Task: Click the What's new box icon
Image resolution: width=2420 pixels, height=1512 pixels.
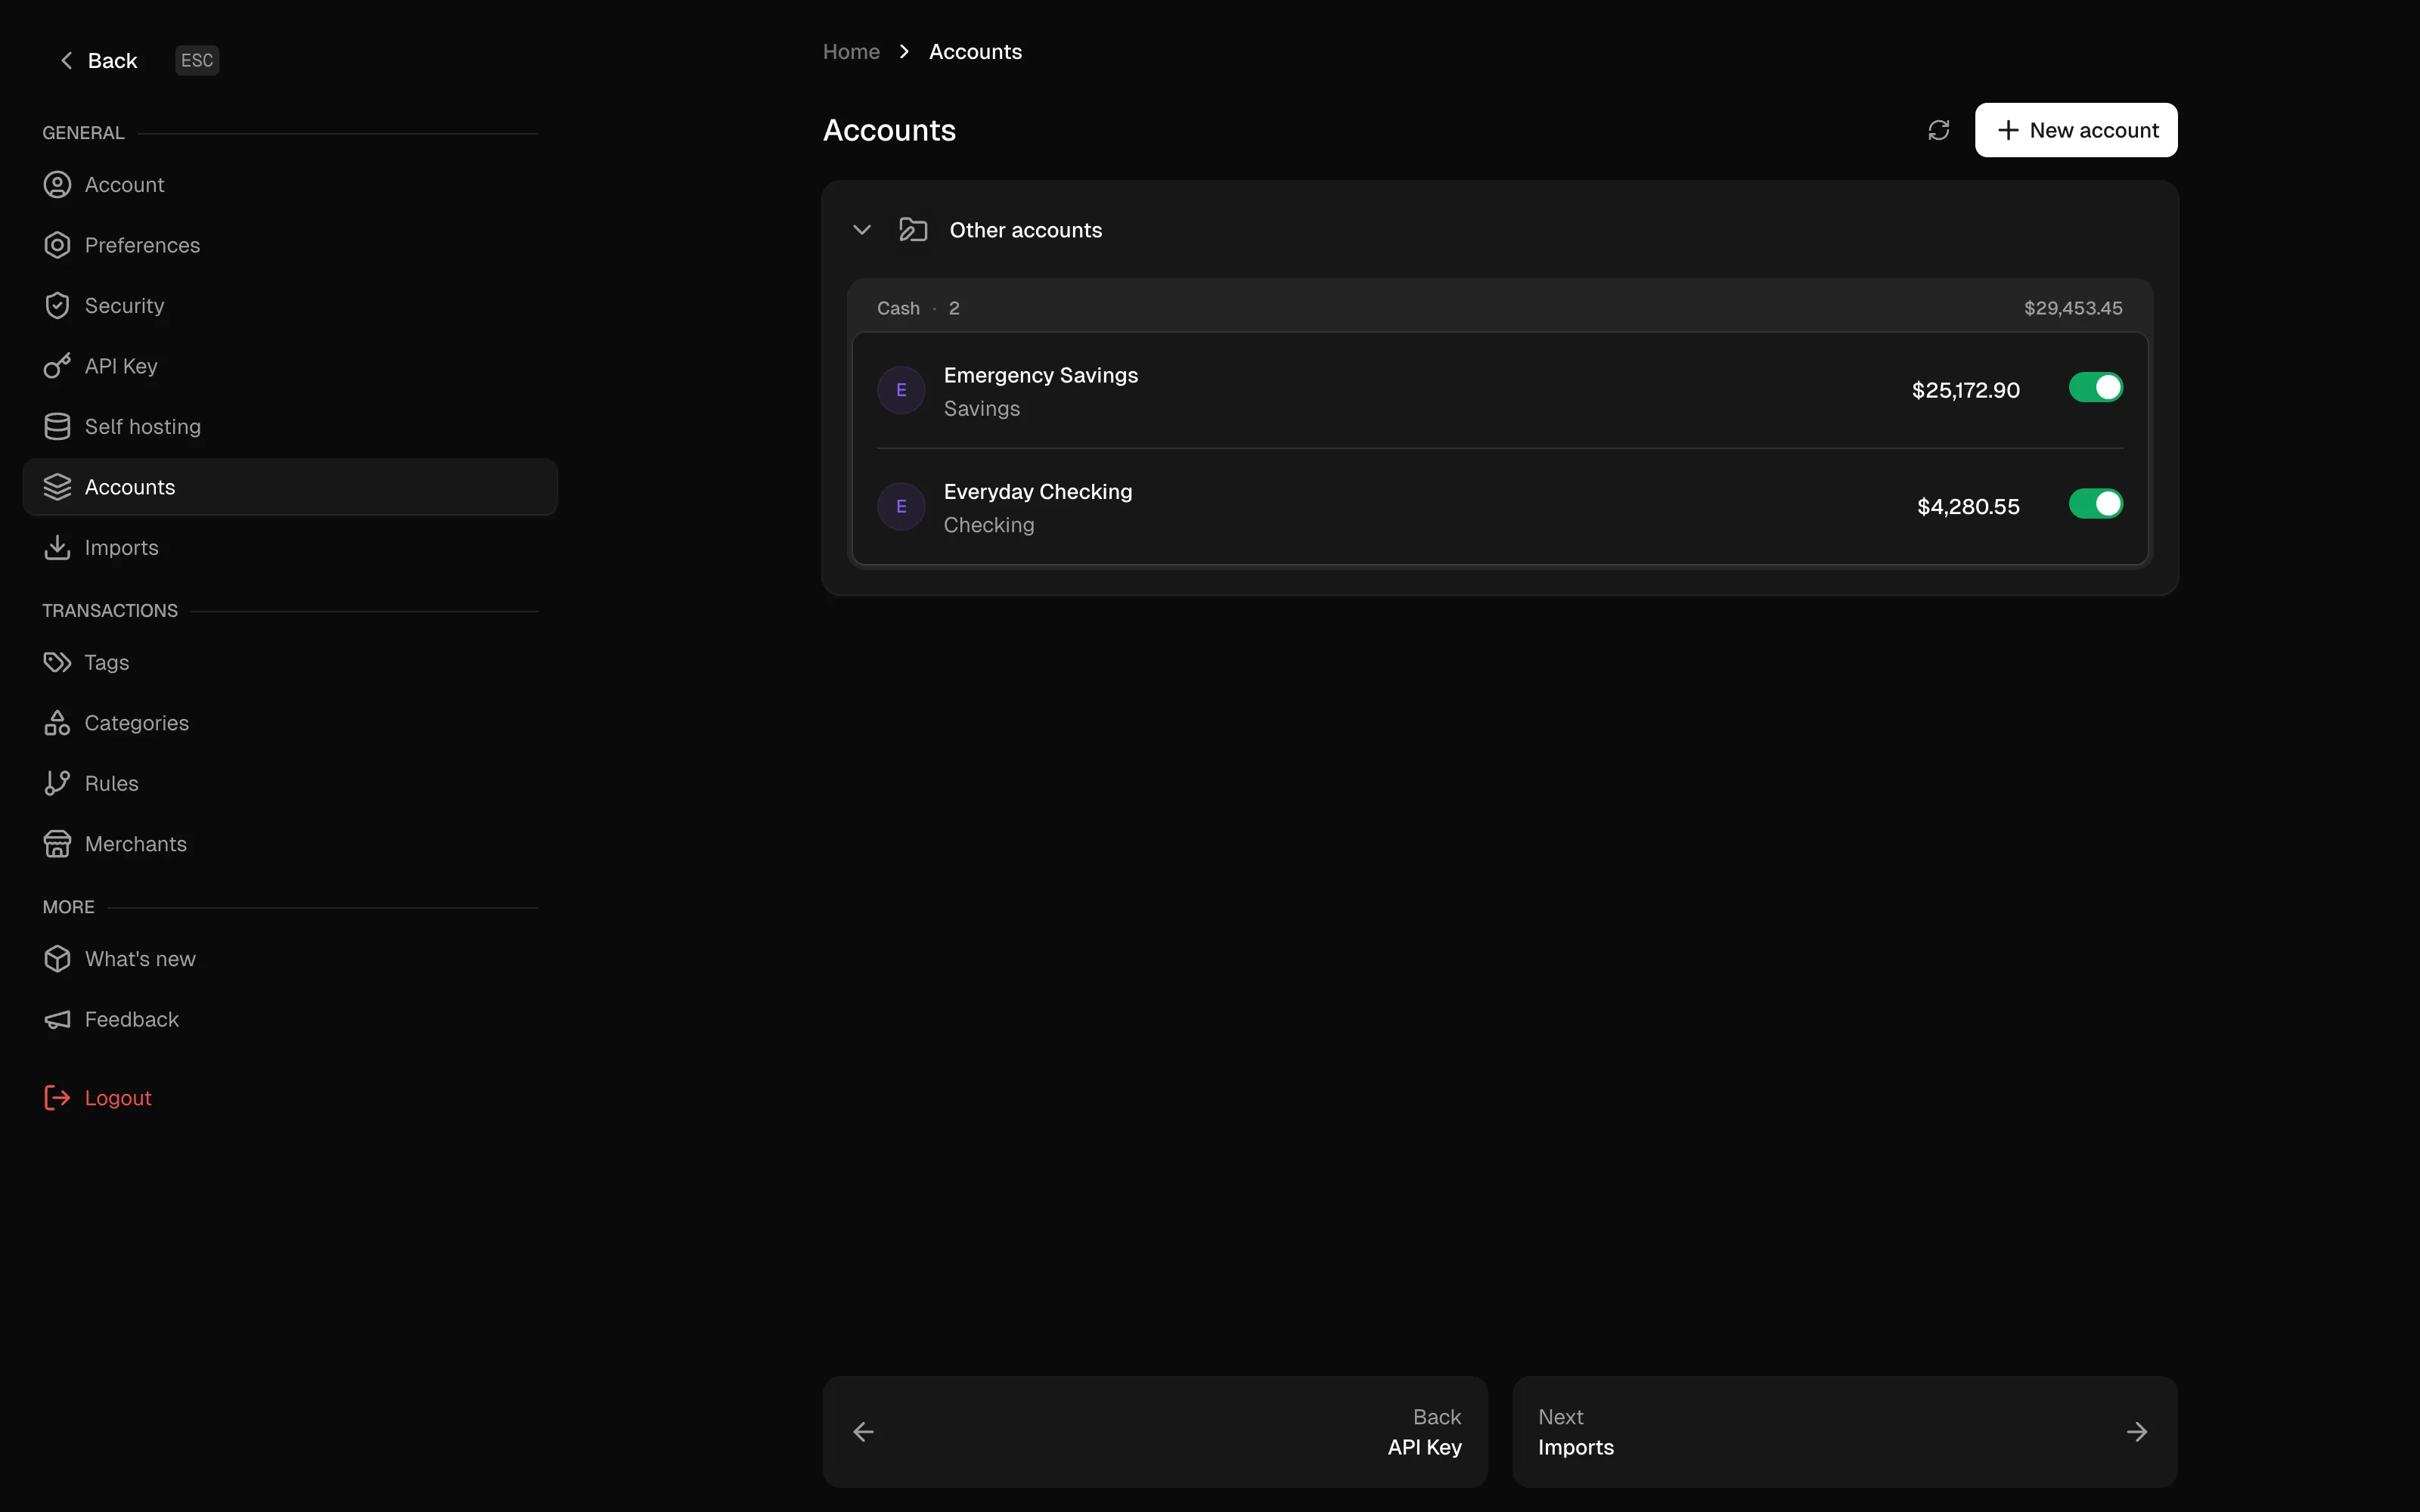Action: 57,959
